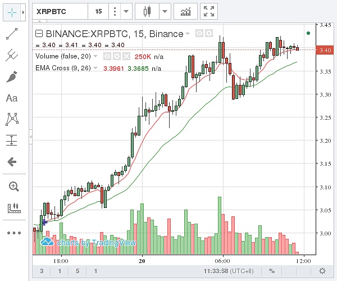Click the 15 minute interval button
Screen dimensions: 337x281
[x=98, y=11]
